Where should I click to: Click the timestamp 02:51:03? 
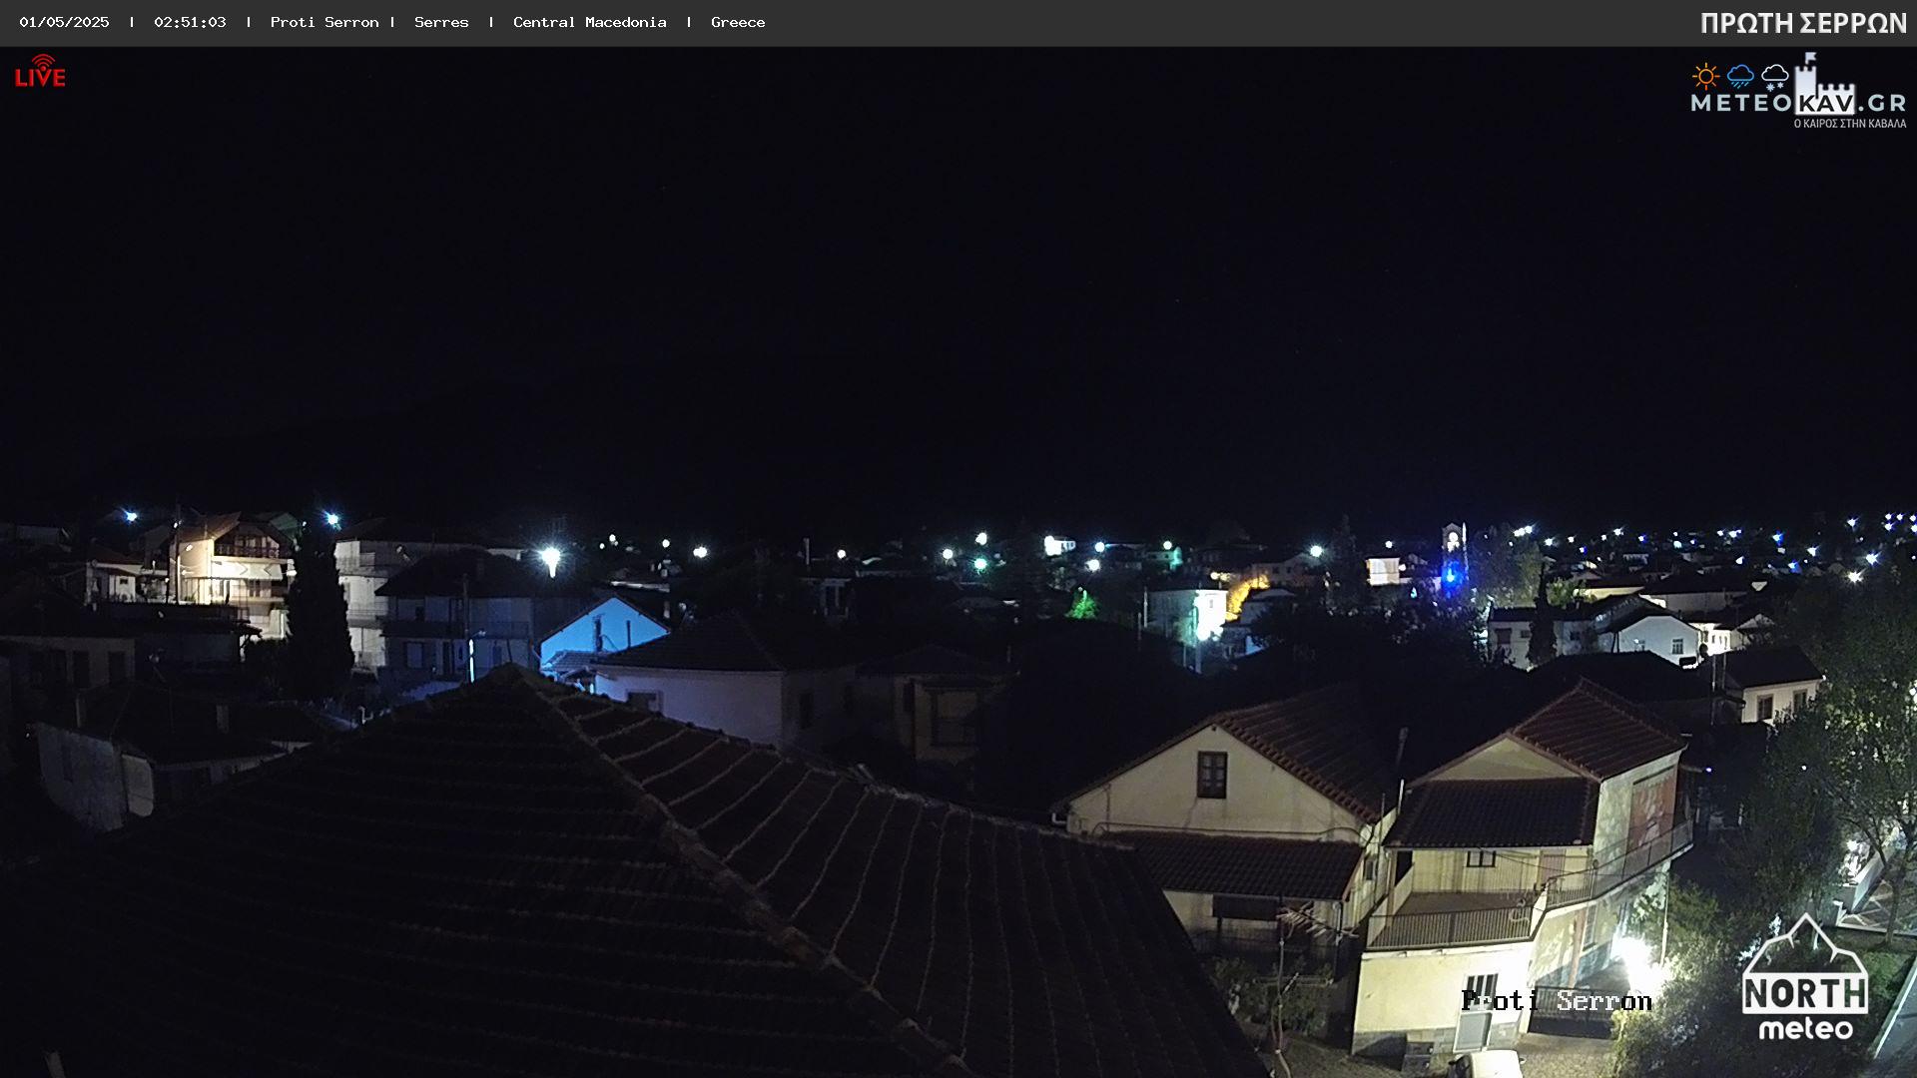[190, 22]
